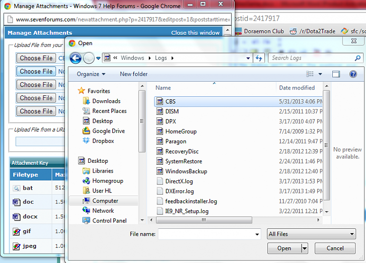Open the split arrow beside the Open button
The width and height of the screenshot is (366, 263).
point(305,248)
